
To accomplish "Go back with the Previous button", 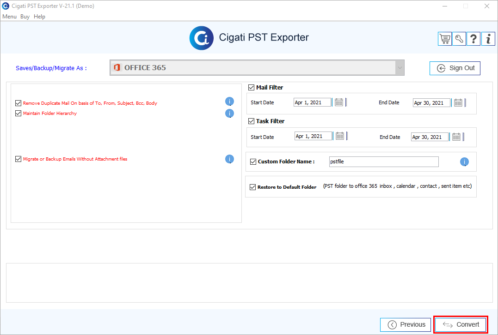I will 405,324.
